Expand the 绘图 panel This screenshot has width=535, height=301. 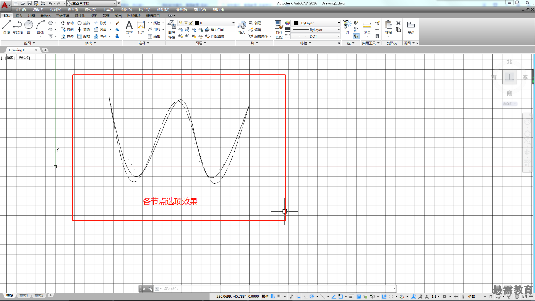coord(29,43)
